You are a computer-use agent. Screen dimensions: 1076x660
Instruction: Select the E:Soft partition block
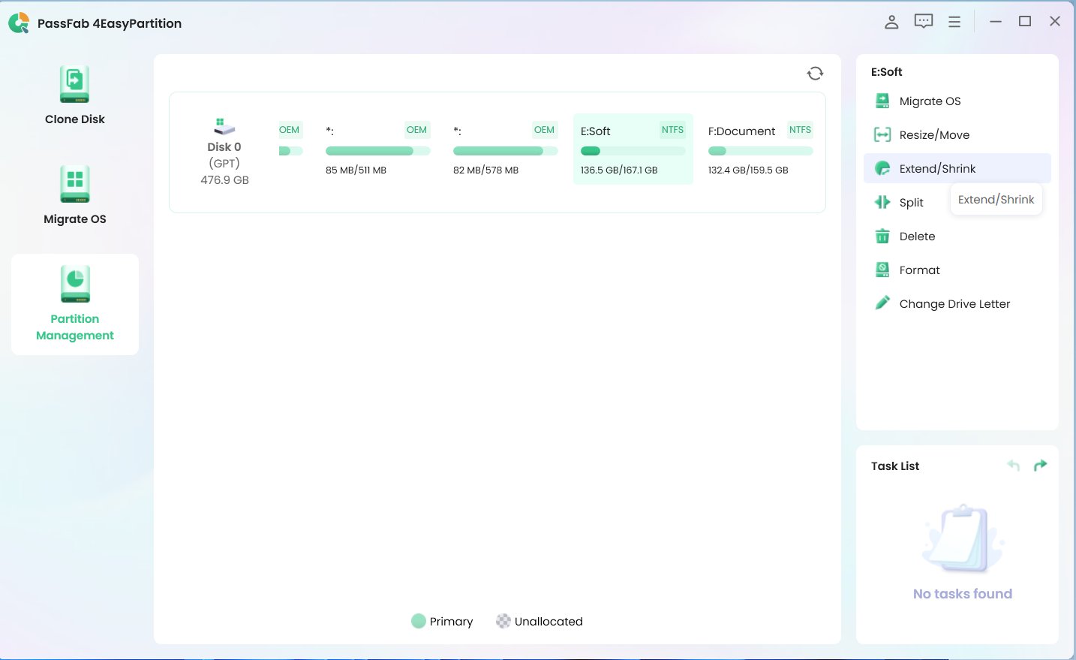click(633, 149)
